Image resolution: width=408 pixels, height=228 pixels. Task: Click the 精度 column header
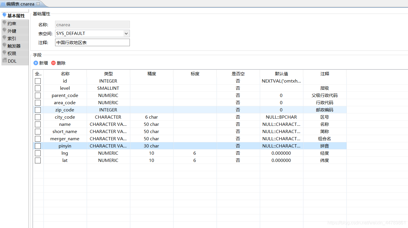pyautogui.click(x=151, y=74)
